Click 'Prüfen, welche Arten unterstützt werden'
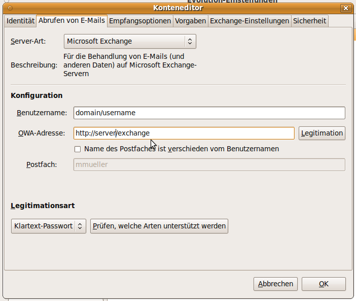This screenshot has width=356, height=301. 159,226
